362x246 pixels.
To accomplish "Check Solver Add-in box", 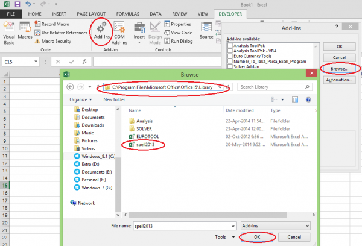I will 230,66.
